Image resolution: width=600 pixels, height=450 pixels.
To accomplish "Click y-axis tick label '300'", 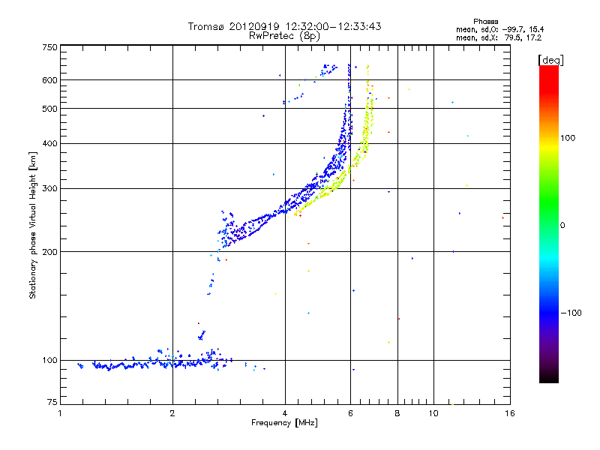I will pyautogui.click(x=49, y=188).
